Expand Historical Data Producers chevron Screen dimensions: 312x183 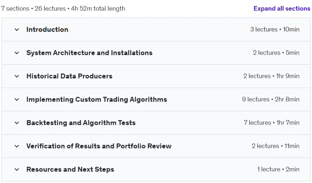[x=17, y=76]
